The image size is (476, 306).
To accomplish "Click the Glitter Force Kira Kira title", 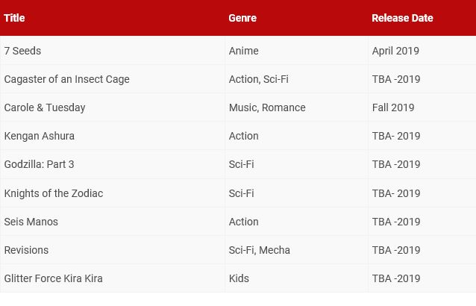I will click(x=53, y=278).
